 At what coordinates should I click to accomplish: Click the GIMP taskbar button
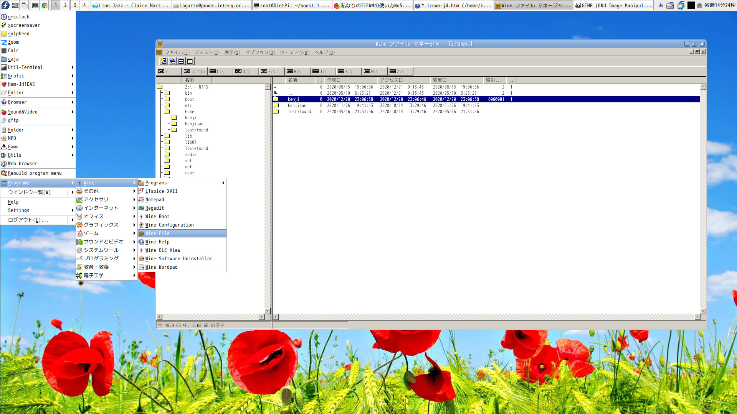[613, 5]
